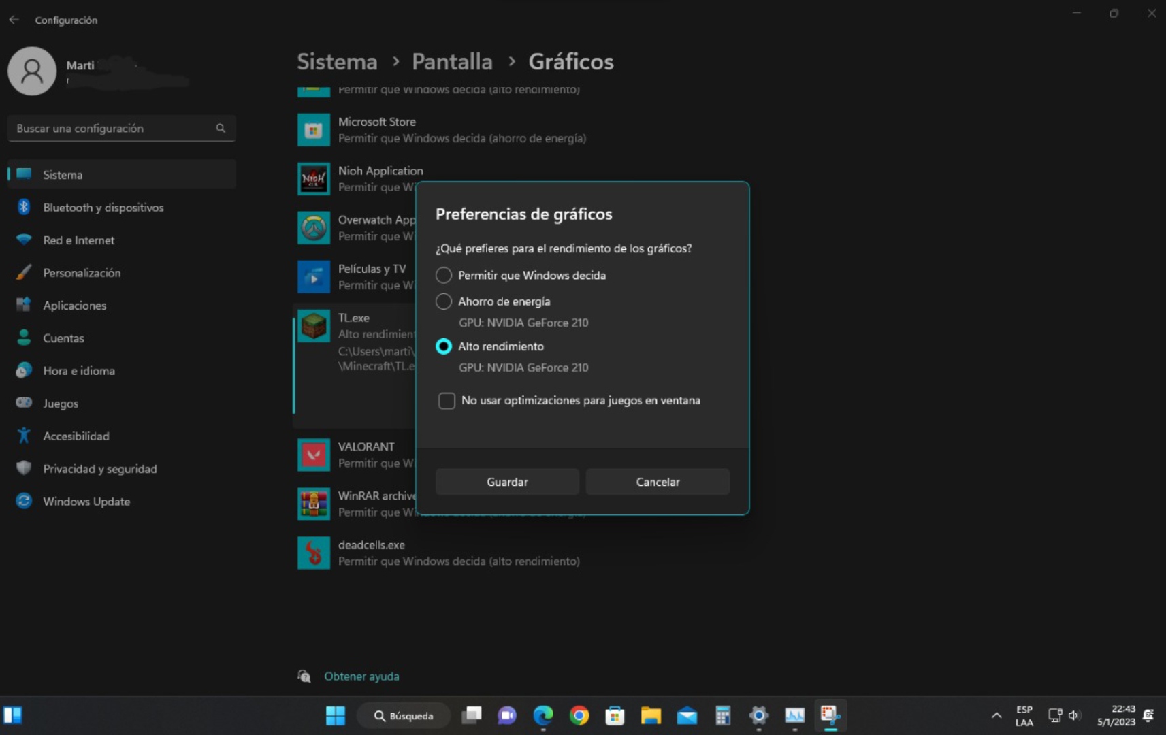Open 'Bluetooth y dispositivos' settings section
The height and width of the screenshot is (735, 1166).
(103, 208)
